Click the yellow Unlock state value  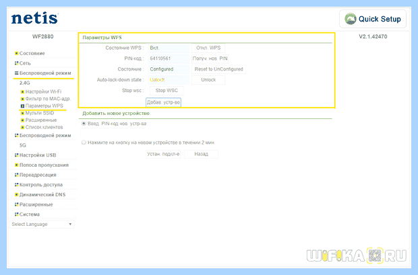click(157, 80)
